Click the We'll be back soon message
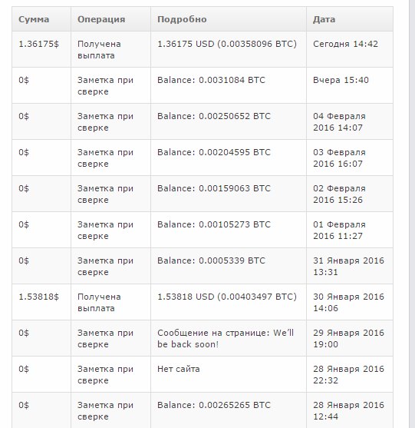 (x=226, y=338)
